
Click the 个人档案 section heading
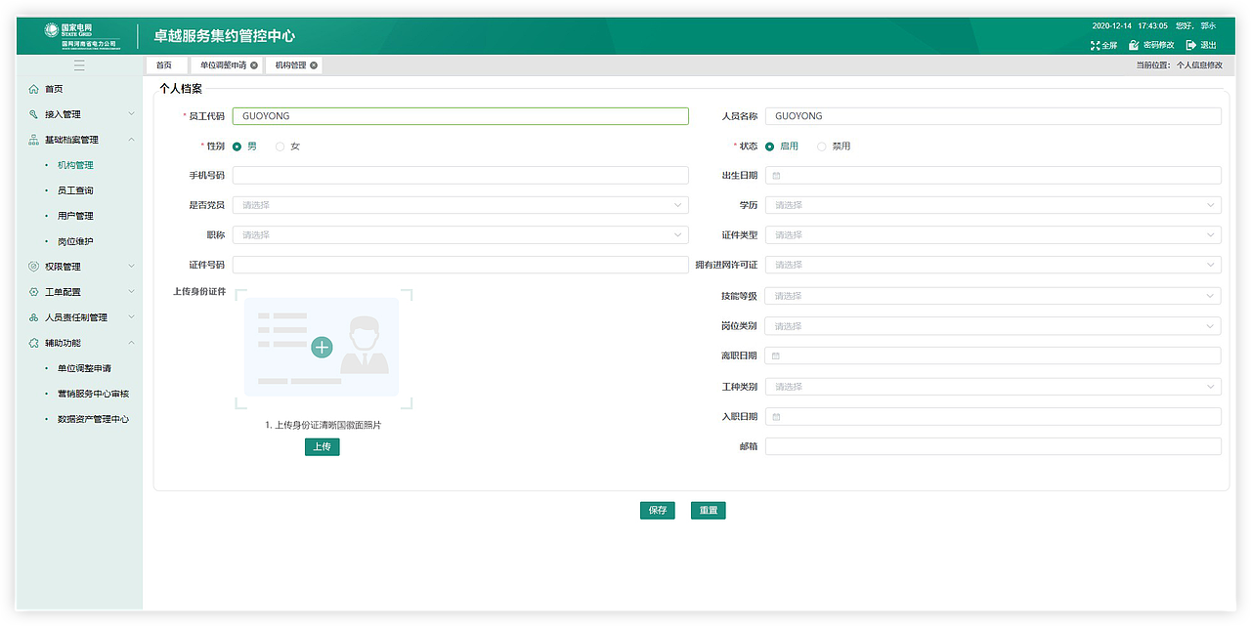click(x=182, y=89)
